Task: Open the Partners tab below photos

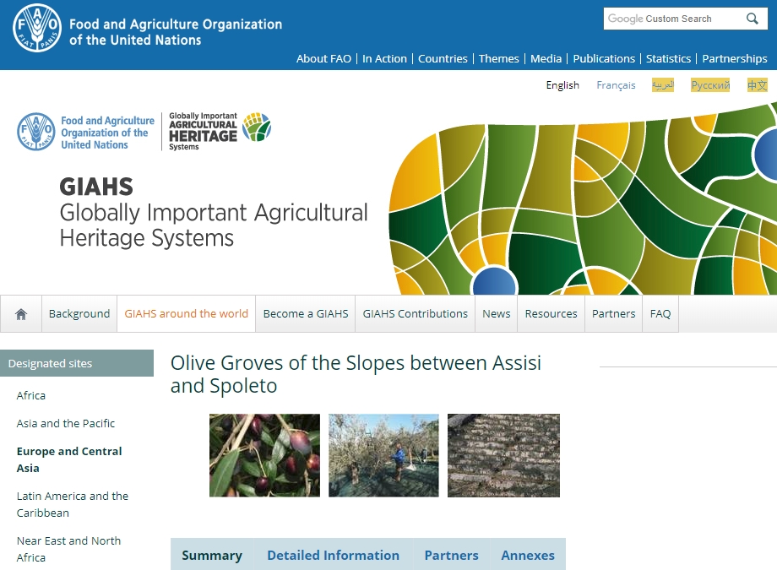Action: point(451,555)
